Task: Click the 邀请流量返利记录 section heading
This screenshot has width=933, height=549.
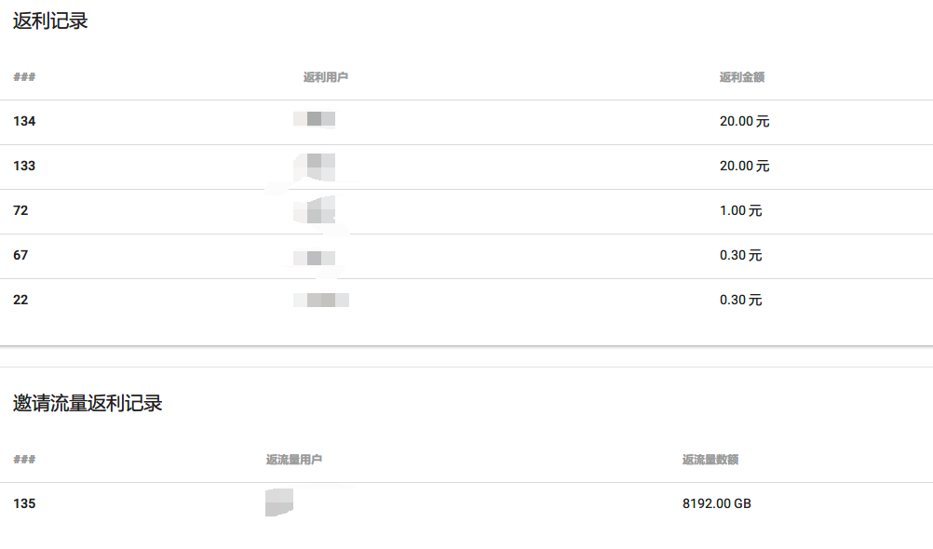Action: [88, 403]
